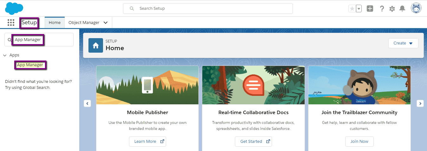Viewport: 427px width, 151px height.
Task: Collapse the Apps tree section
Action: tap(5, 55)
